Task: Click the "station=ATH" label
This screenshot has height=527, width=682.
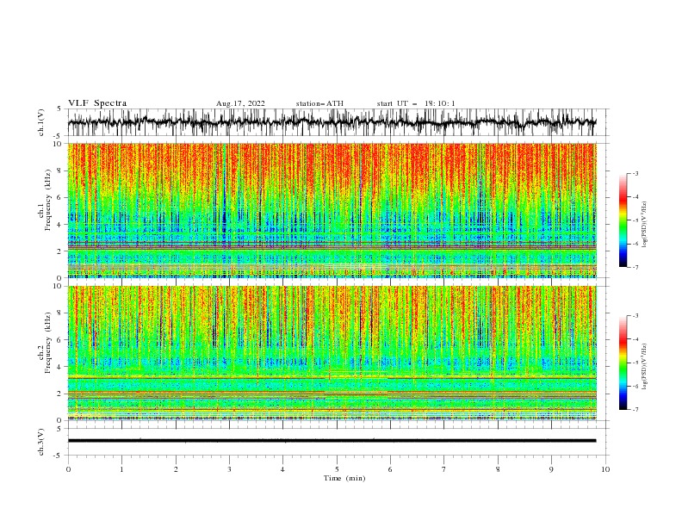Action: coord(319,103)
